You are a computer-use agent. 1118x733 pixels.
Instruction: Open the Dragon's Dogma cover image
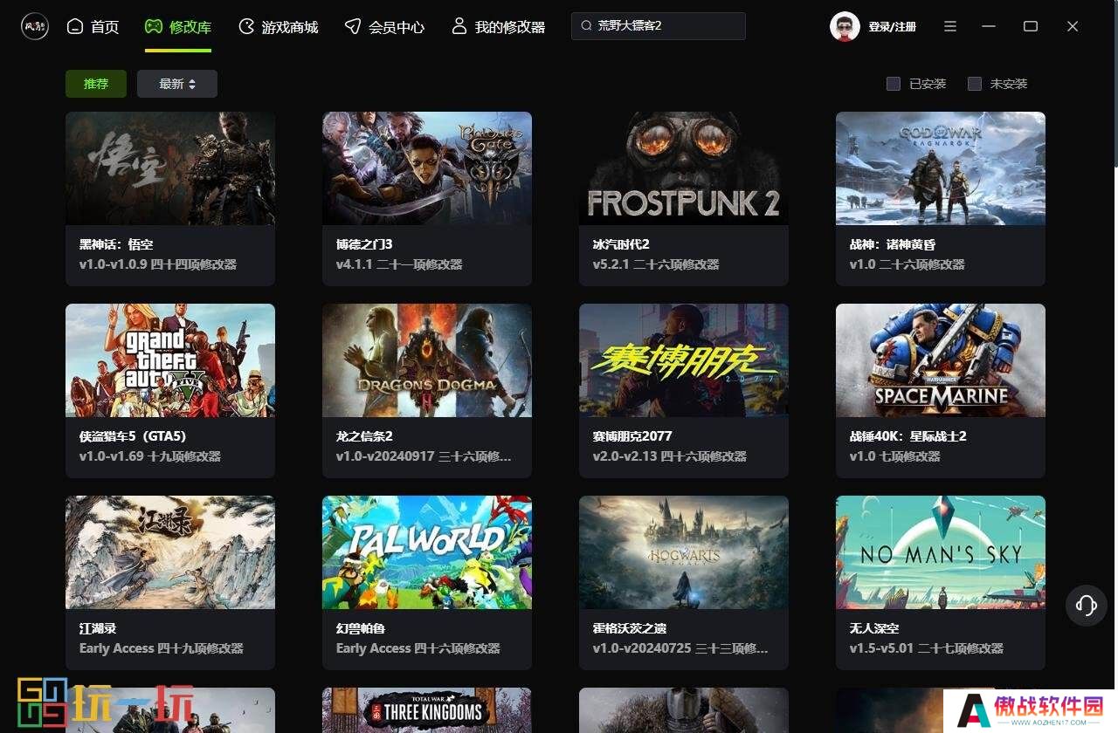pyautogui.click(x=427, y=360)
